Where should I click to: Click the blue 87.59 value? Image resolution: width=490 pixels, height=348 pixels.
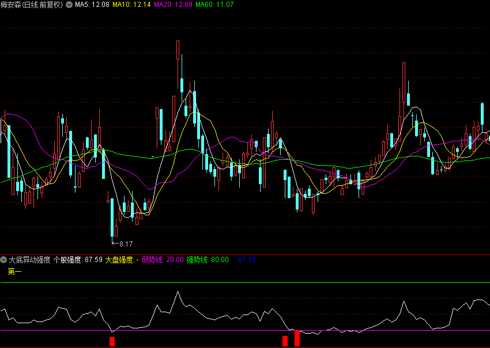pos(247,260)
